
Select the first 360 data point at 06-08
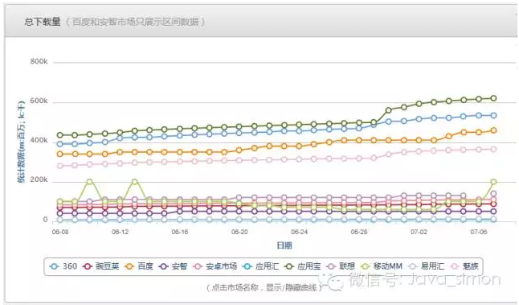coord(60,144)
